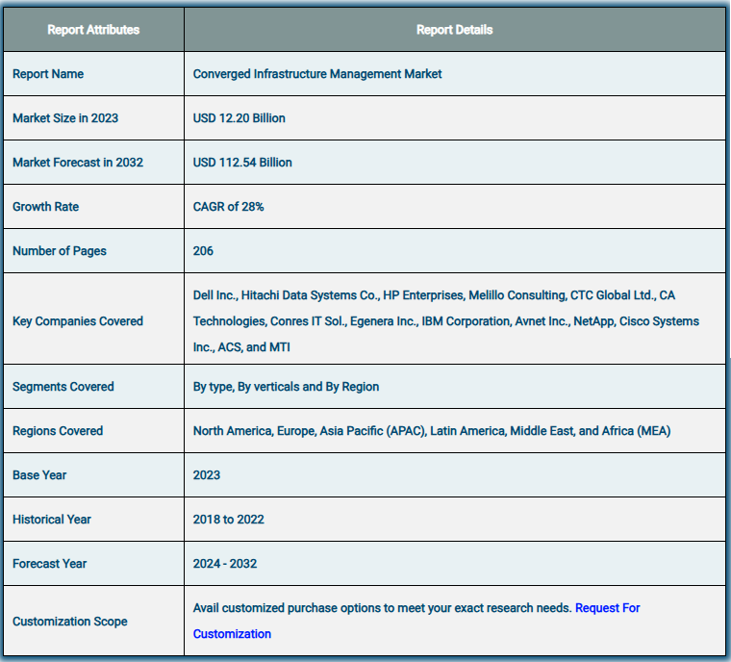731x662 pixels.
Task: Select the 2018 to 2022 value
Action: point(229,520)
